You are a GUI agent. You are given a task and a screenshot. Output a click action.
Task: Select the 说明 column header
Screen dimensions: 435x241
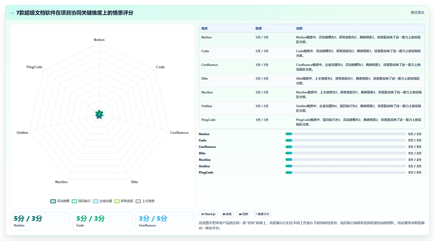(299, 29)
